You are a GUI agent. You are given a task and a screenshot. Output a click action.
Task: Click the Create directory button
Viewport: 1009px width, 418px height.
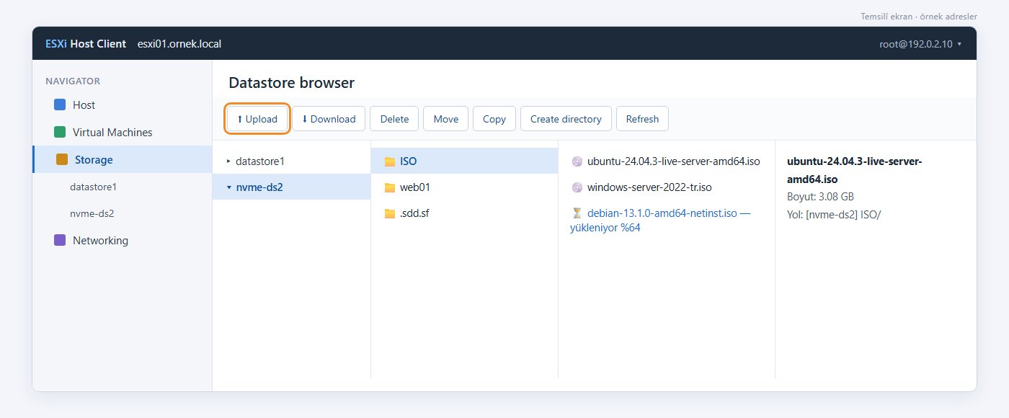[566, 119]
